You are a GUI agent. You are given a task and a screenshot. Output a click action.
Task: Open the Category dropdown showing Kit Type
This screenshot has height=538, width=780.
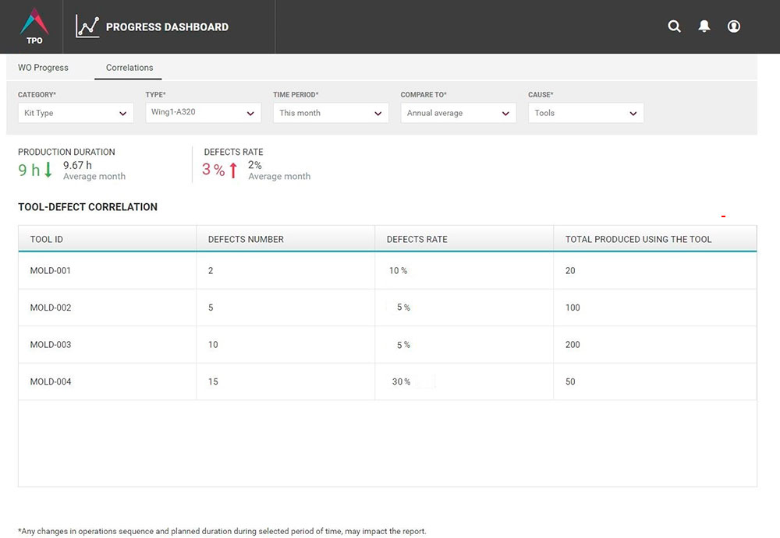[76, 113]
